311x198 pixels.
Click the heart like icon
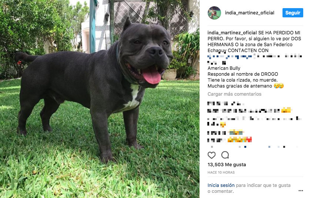point(211,155)
